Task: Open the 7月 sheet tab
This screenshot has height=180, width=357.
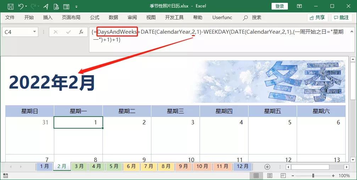Action: 149,166
